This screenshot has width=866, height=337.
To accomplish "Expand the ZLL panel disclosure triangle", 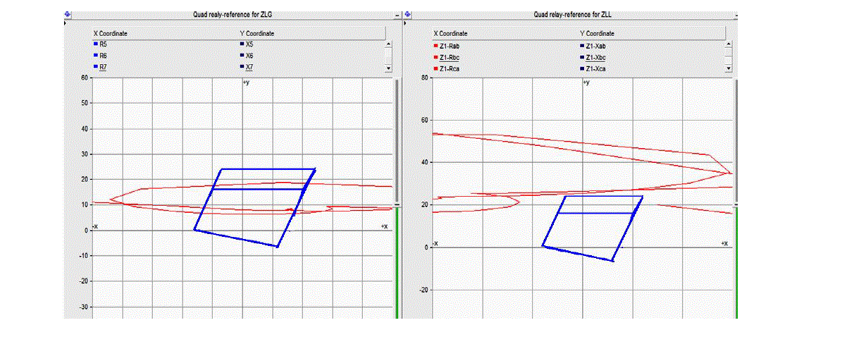I will tap(405, 23).
